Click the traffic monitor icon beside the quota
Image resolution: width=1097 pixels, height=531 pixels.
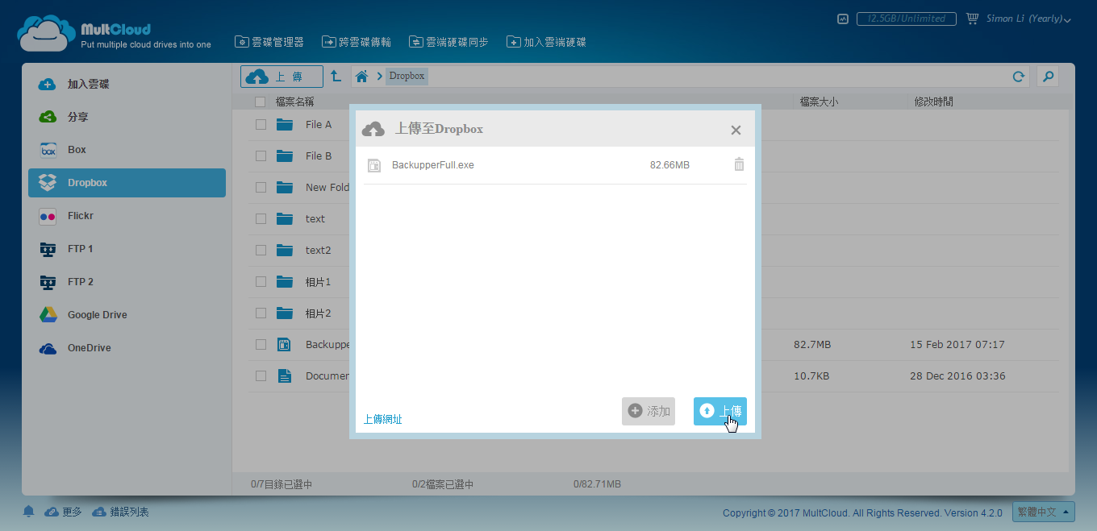tap(843, 19)
